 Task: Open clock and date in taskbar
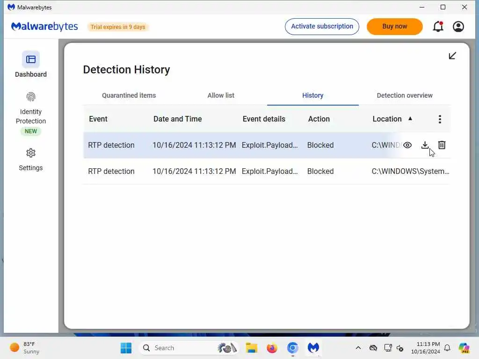point(425,348)
